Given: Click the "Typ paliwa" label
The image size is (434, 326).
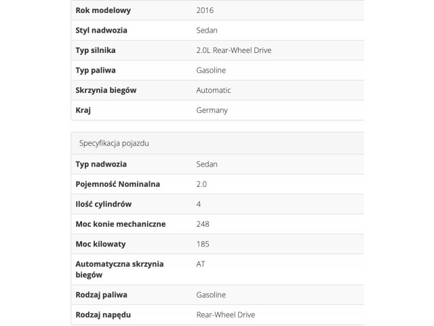Looking at the screenshot, I should pyautogui.click(x=96, y=71).
